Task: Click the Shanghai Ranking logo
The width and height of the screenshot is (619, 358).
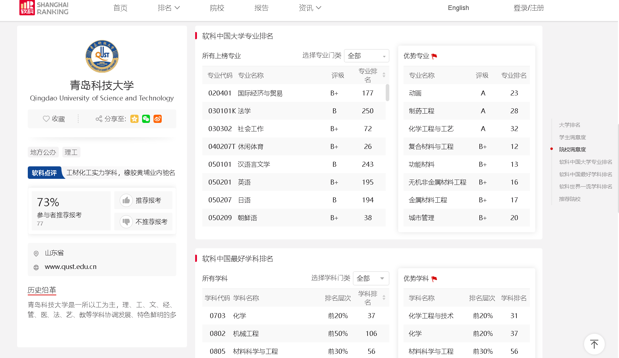Action: click(44, 8)
